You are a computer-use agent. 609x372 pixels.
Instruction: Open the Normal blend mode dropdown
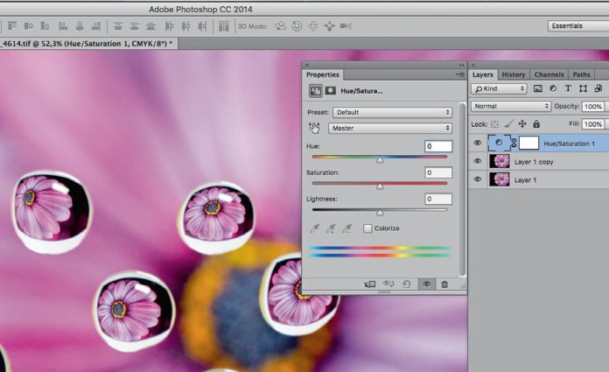coord(511,106)
